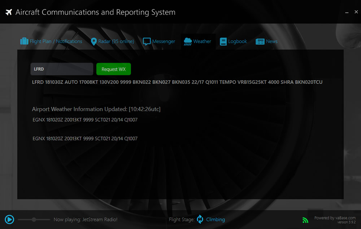
Task: Go to the News tab
Action: pyautogui.click(x=266, y=41)
